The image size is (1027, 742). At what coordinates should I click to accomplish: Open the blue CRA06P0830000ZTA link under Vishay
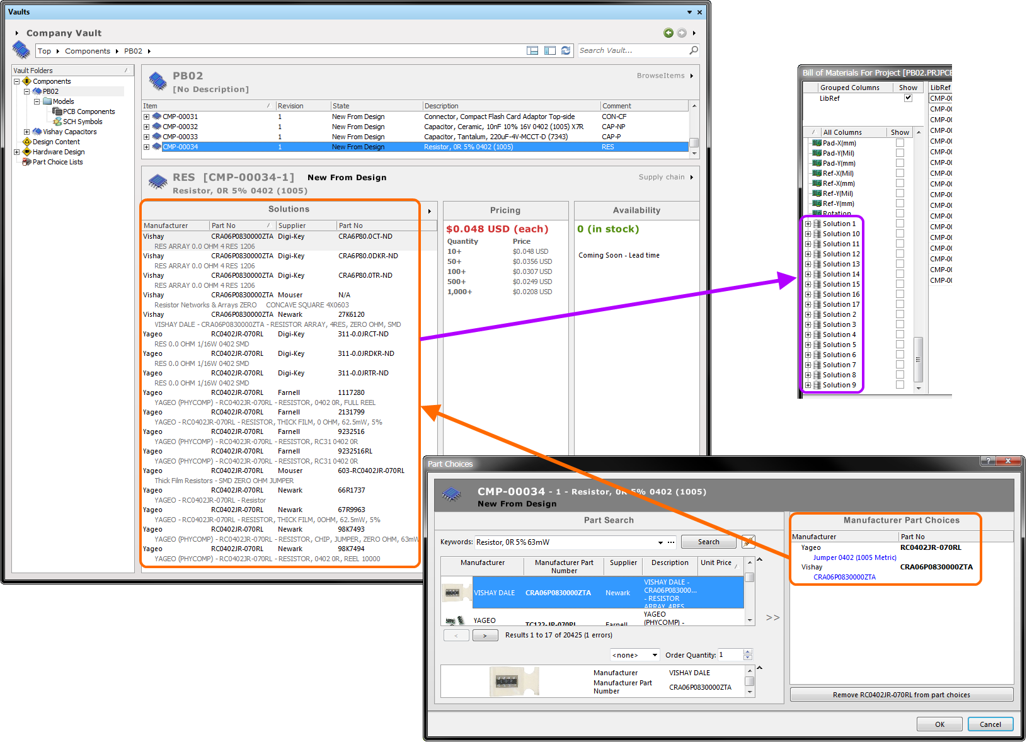[844, 577]
